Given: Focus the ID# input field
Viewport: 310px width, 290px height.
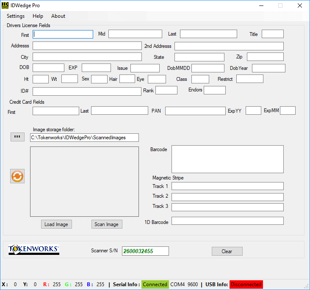Looking at the screenshot, I should pyautogui.click(x=87, y=91).
